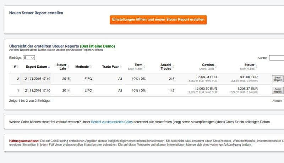Screen dimensions: 284x163
Task: Click the 3,968.04 EUR Gewinn value
Action: pos(207,77)
